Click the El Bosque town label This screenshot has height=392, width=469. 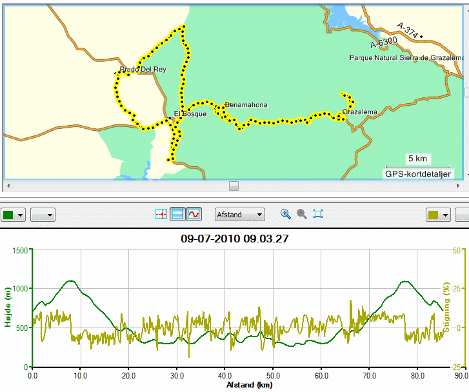click(x=190, y=114)
